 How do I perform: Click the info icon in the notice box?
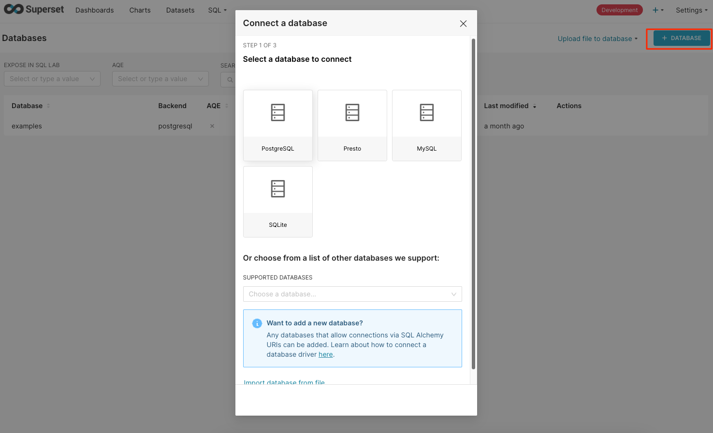click(257, 323)
